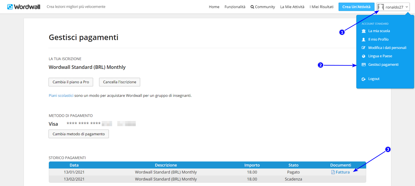Select La mia scuola menu entry

pos(379,31)
